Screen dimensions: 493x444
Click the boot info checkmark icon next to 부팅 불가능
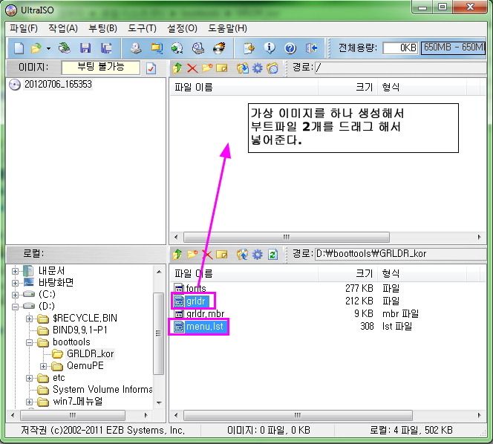point(151,68)
